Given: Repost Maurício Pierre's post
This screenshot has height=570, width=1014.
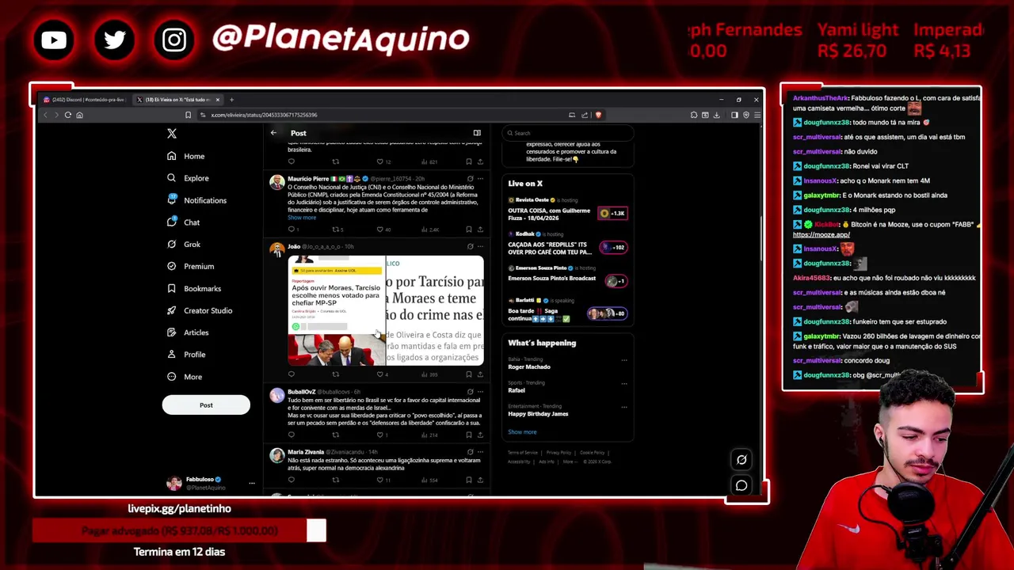Looking at the screenshot, I should [335, 230].
